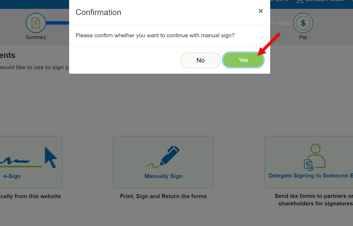Click the pixelated cursor arrow icon

[x=51, y=157]
